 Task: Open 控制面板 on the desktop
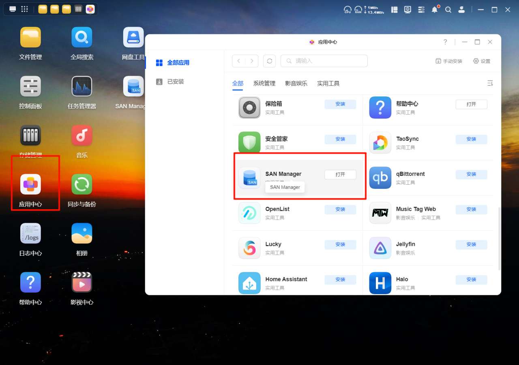[30, 86]
